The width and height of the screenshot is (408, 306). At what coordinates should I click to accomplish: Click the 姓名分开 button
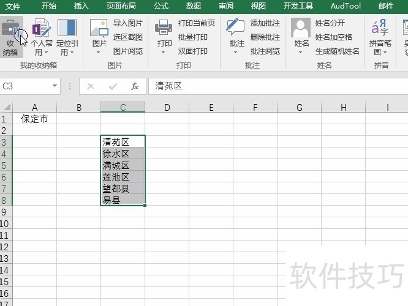click(330, 23)
